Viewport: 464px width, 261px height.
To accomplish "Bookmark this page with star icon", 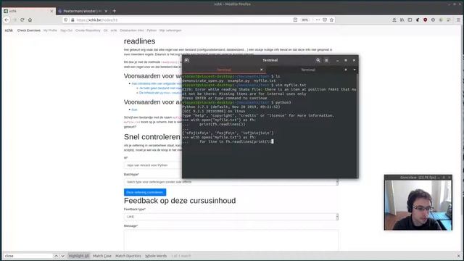I will click(x=331, y=20).
